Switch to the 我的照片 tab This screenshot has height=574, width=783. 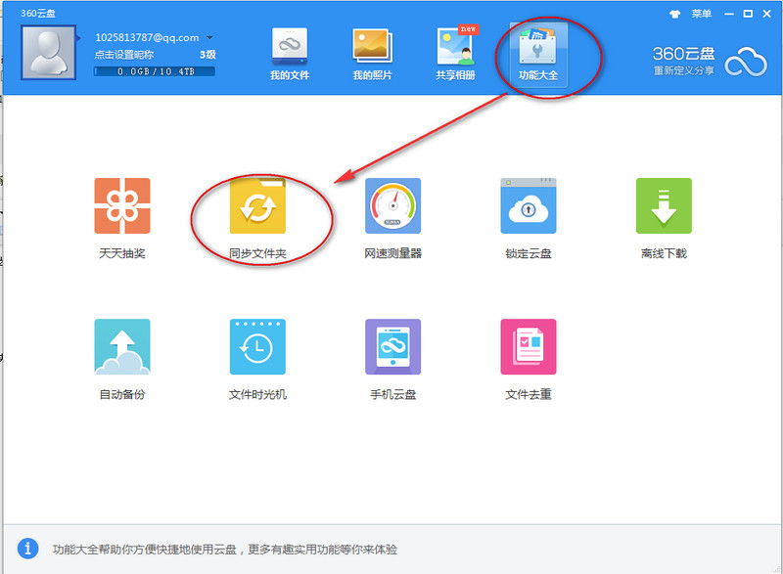pyautogui.click(x=372, y=55)
